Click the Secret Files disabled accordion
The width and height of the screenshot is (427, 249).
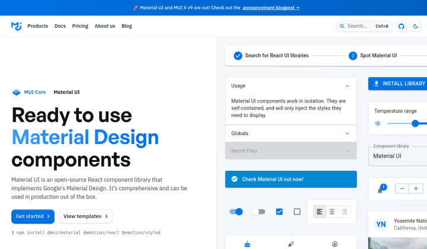click(x=291, y=151)
